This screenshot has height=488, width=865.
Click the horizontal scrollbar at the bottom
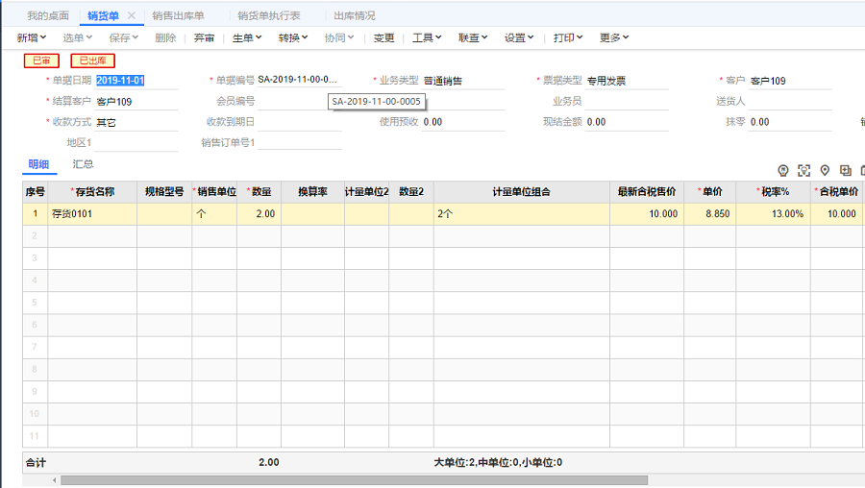(354, 480)
